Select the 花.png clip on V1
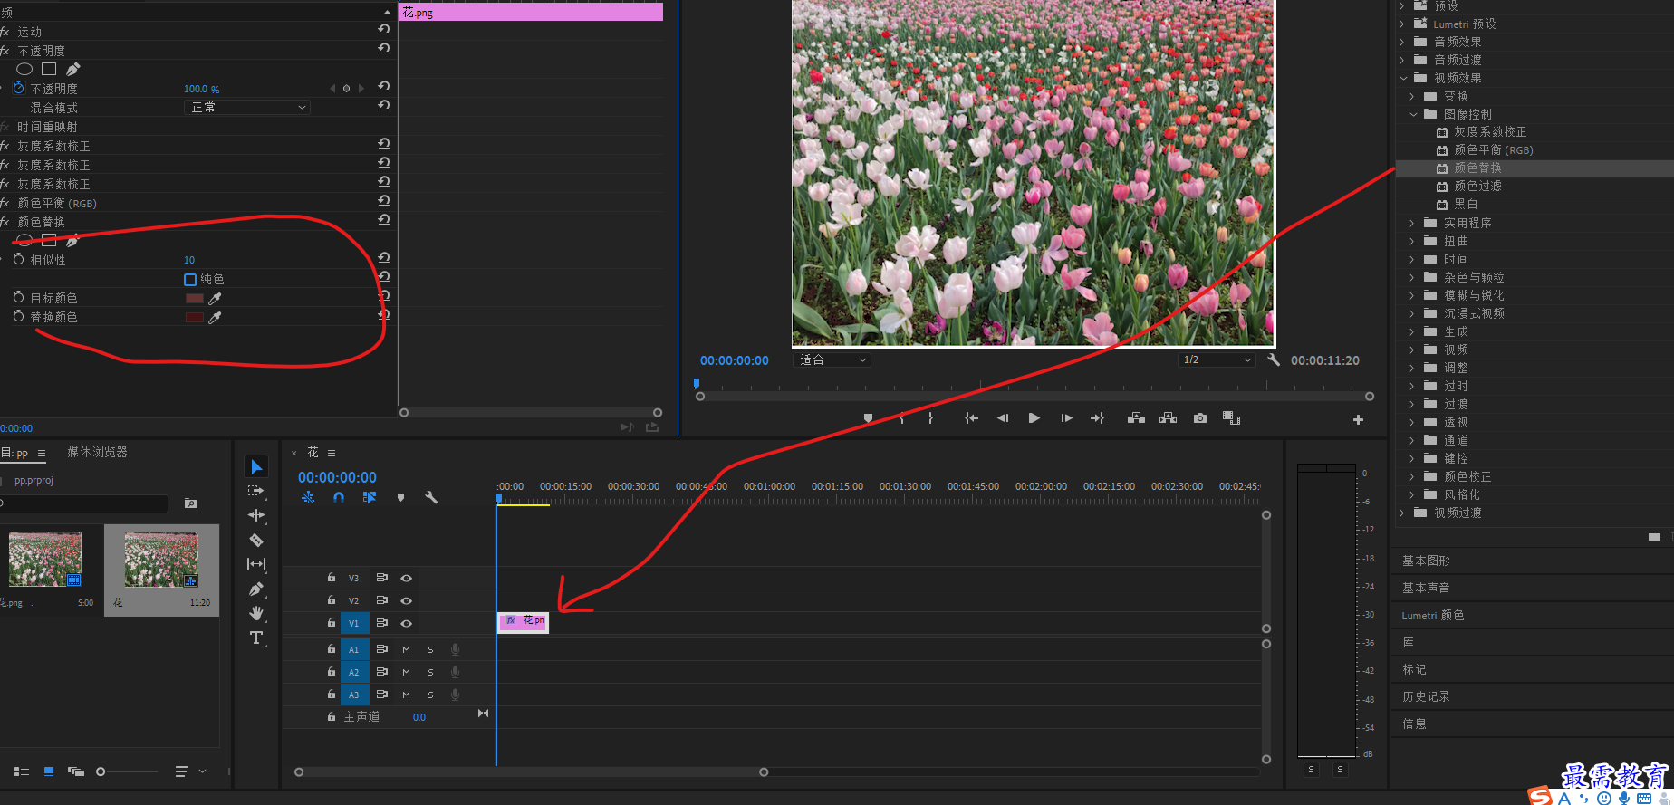Image resolution: width=1674 pixels, height=805 pixels. click(x=523, y=621)
